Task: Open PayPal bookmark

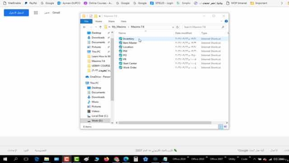Action: [x=31, y=3]
